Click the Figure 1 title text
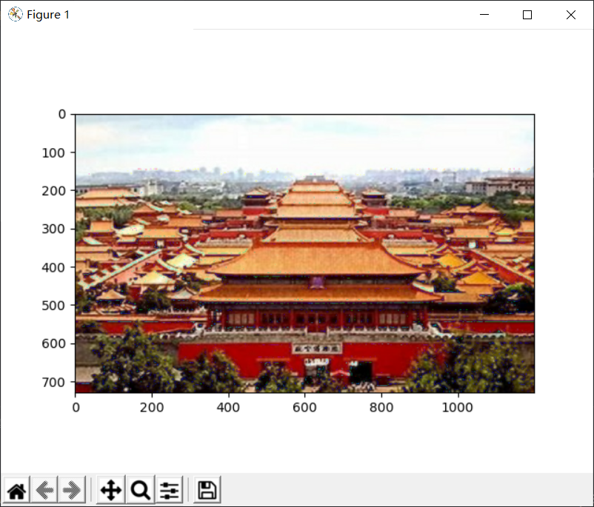 (47, 14)
